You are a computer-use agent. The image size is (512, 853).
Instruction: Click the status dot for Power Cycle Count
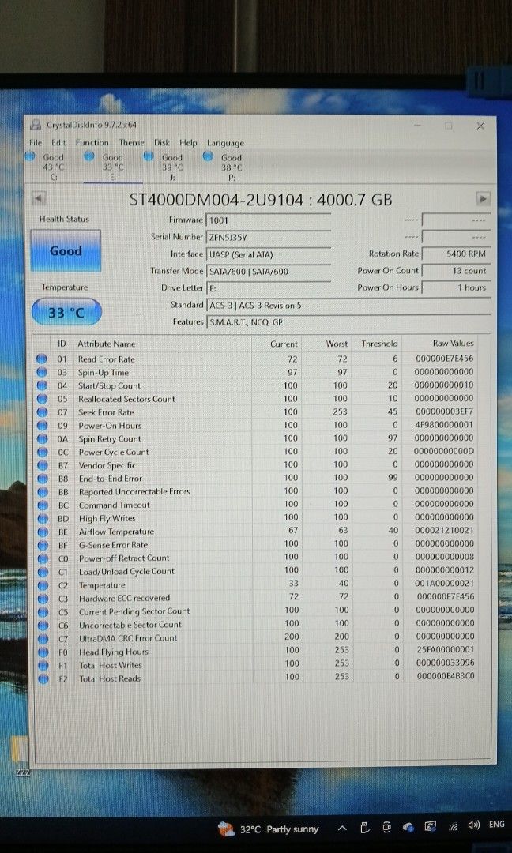point(41,452)
